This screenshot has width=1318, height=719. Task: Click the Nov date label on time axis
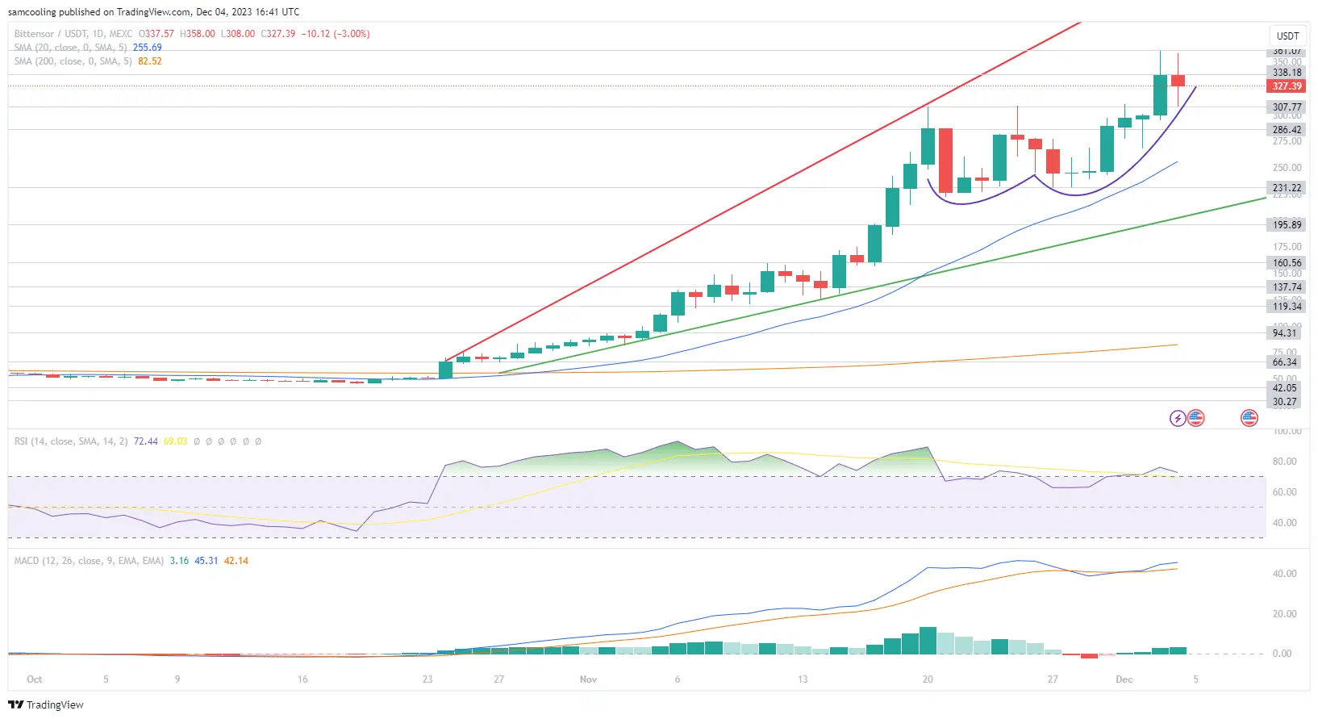(588, 679)
